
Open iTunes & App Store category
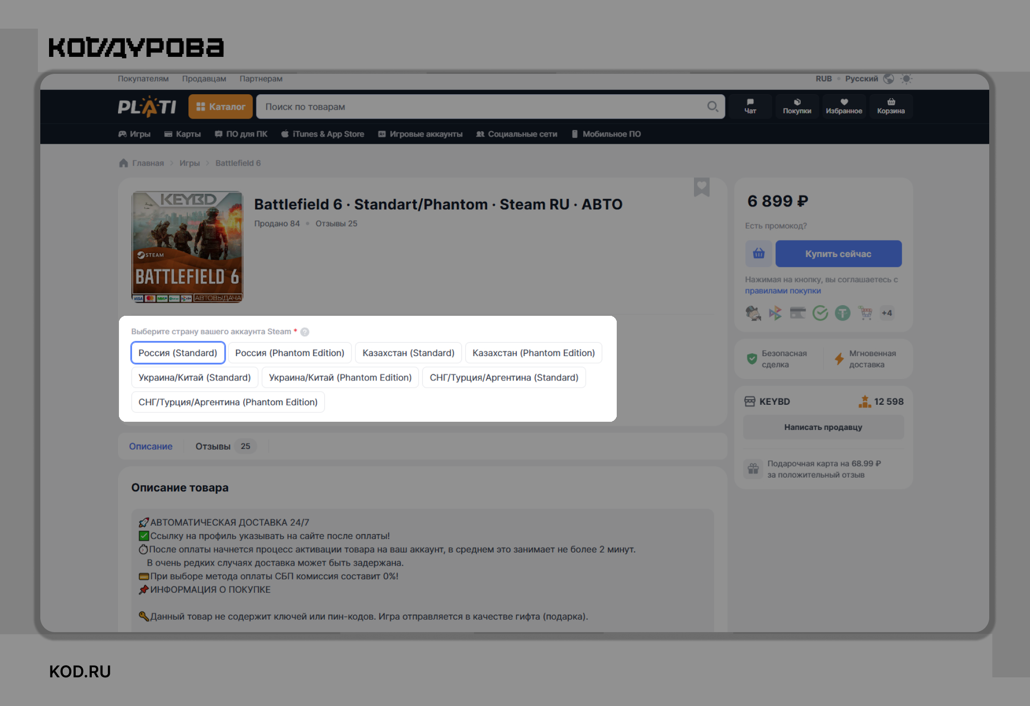pyautogui.click(x=323, y=134)
